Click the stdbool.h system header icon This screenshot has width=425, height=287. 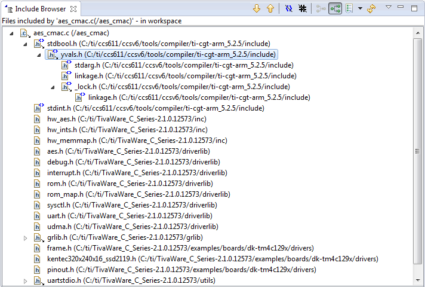coord(39,44)
